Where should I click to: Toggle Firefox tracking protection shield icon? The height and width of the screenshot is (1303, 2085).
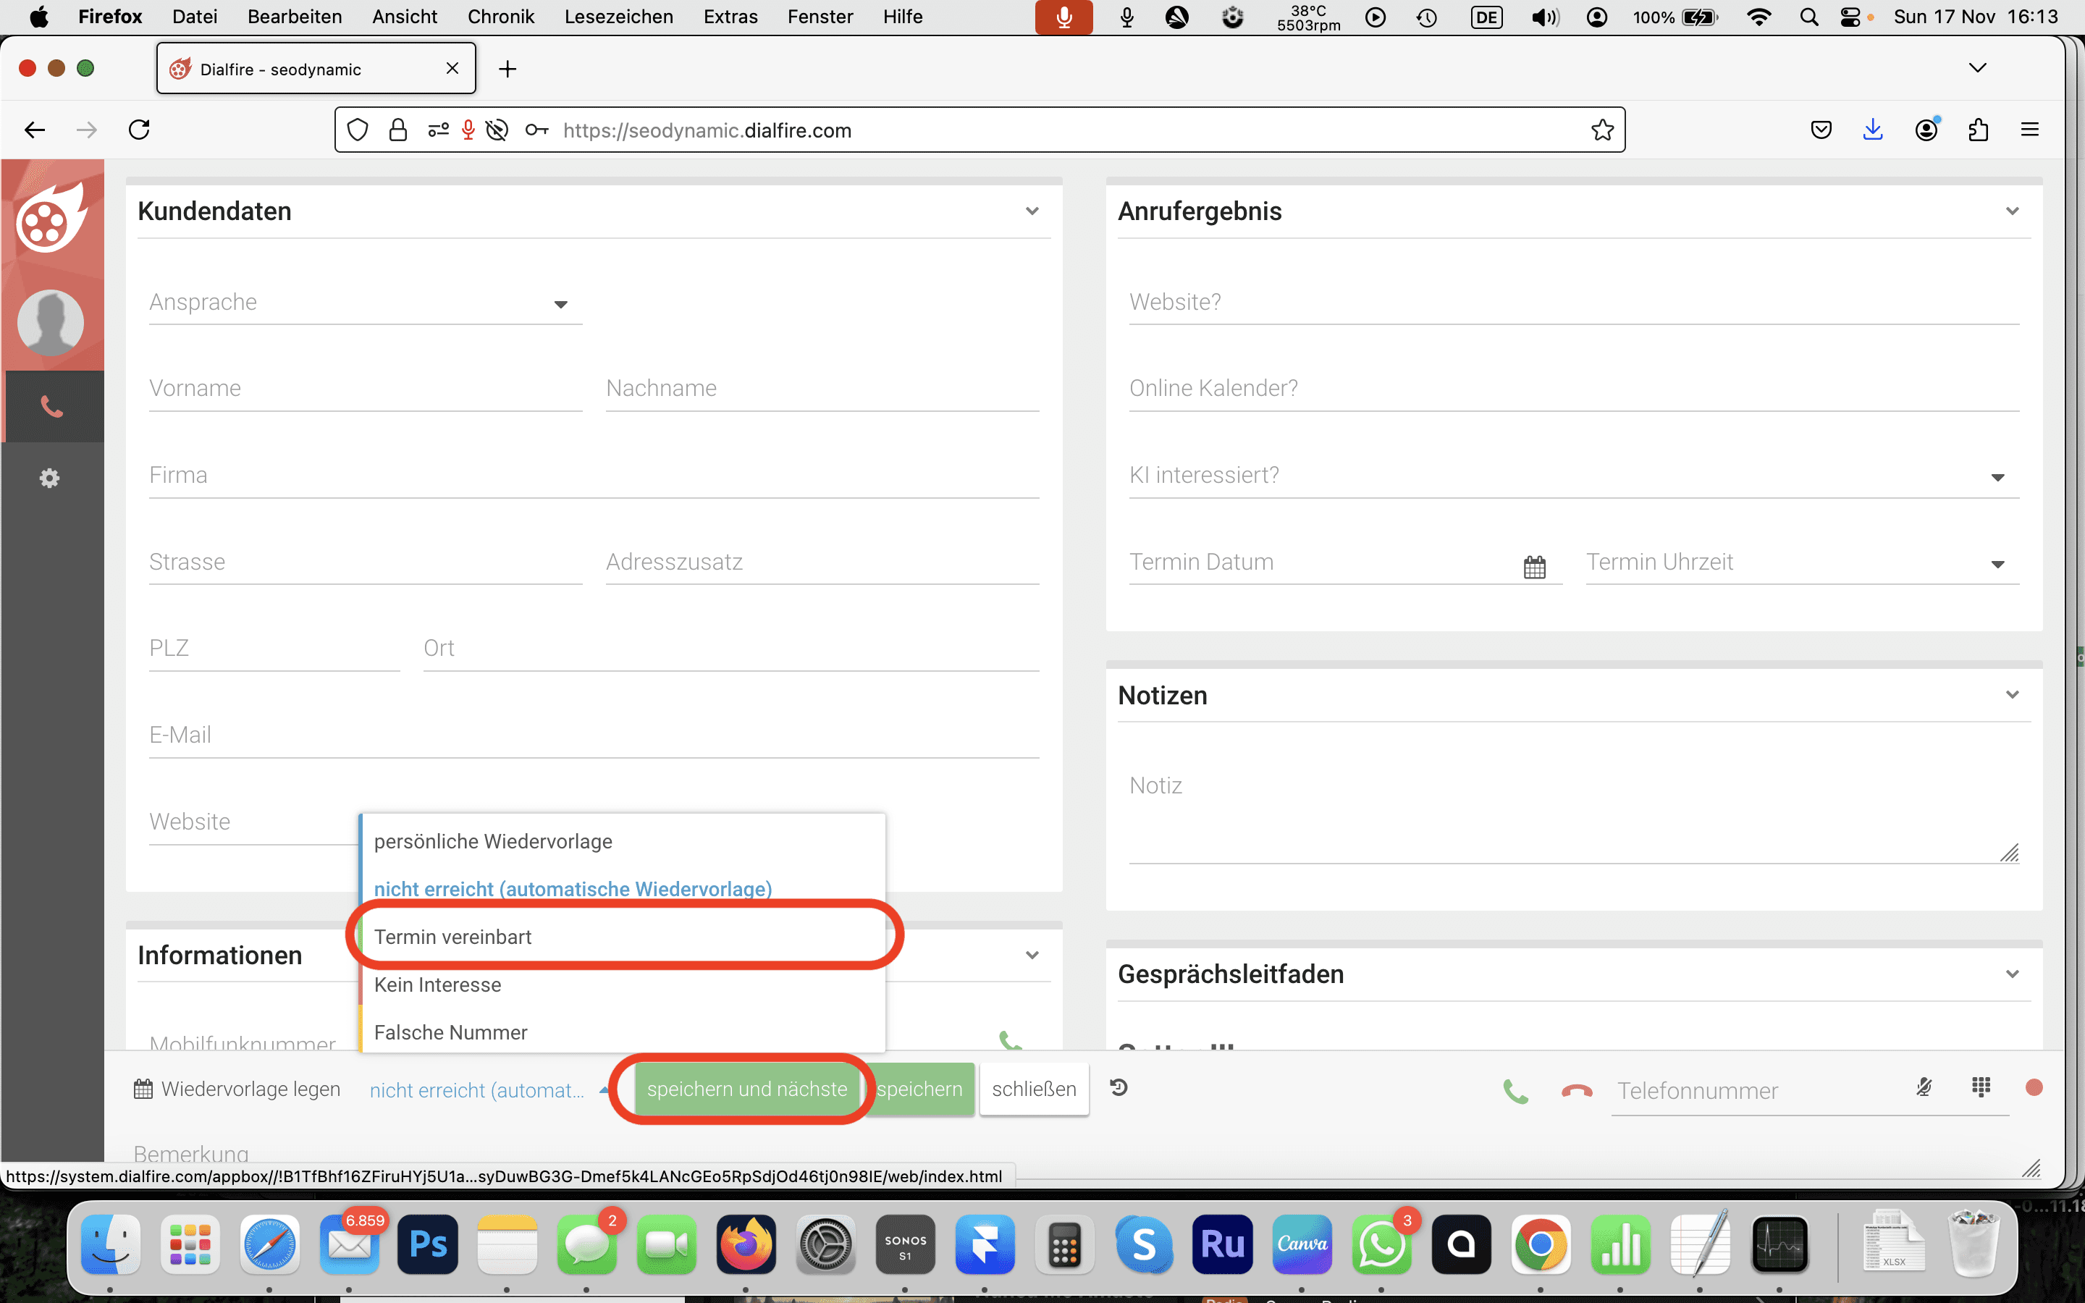coord(358,130)
